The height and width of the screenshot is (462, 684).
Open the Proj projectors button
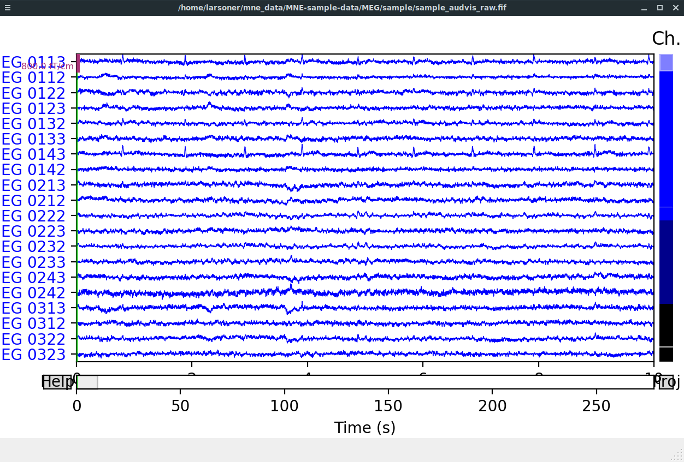click(x=667, y=382)
